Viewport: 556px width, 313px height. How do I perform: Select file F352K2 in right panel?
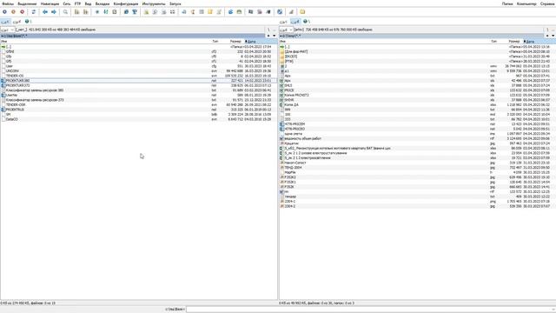click(x=417, y=177)
